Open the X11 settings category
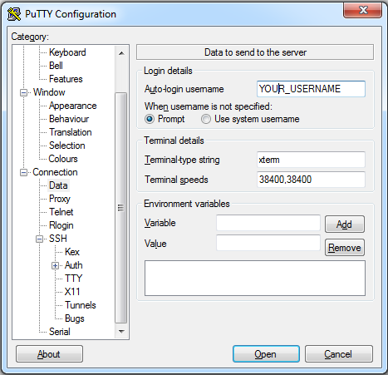Screen dimensions: 388x375 72,292
